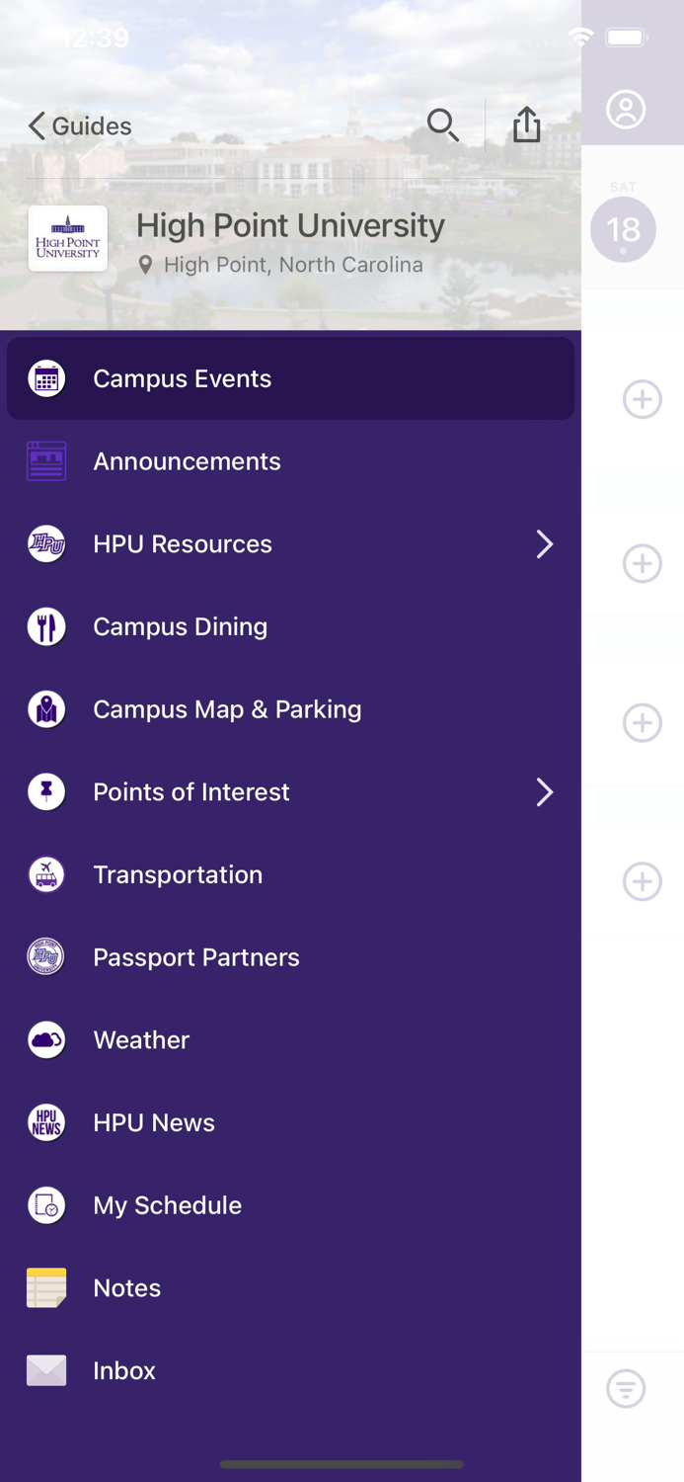Image resolution: width=684 pixels, height=1482 pixels.
Task: Tap the user profile icon
Action: tap(626, 110)
